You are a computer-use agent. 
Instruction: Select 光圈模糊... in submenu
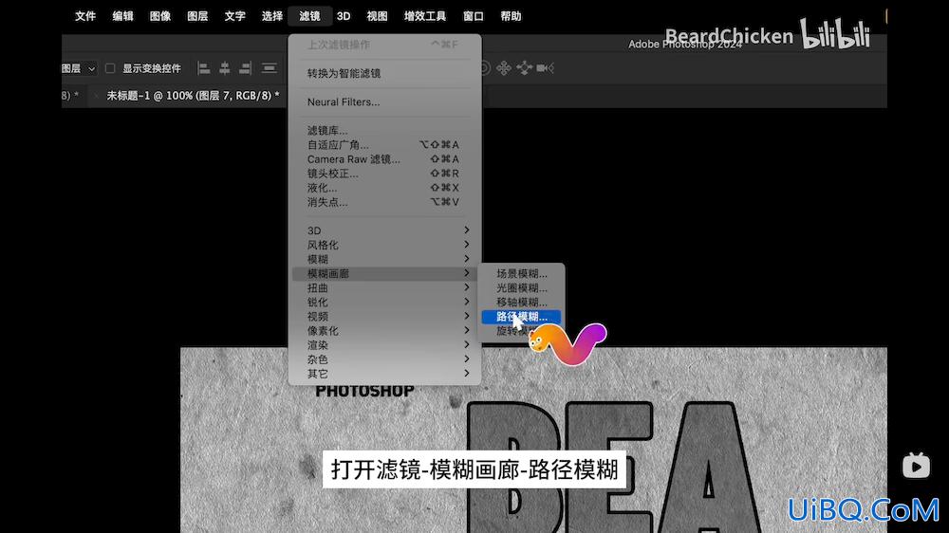(x=521, y=288)
